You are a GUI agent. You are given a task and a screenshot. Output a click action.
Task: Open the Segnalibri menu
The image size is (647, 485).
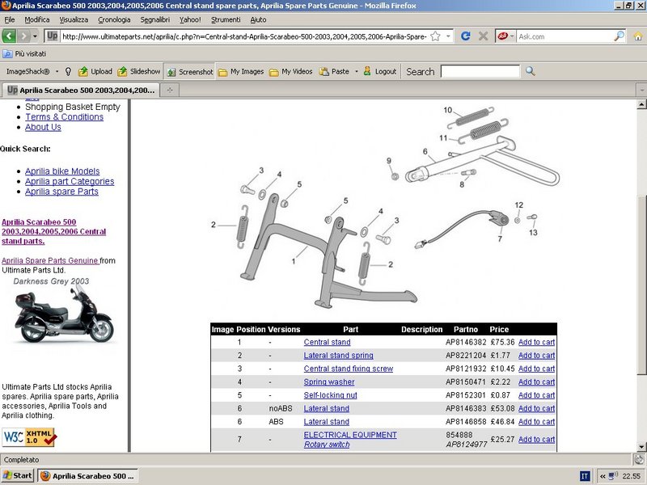[x=154, y=19]
